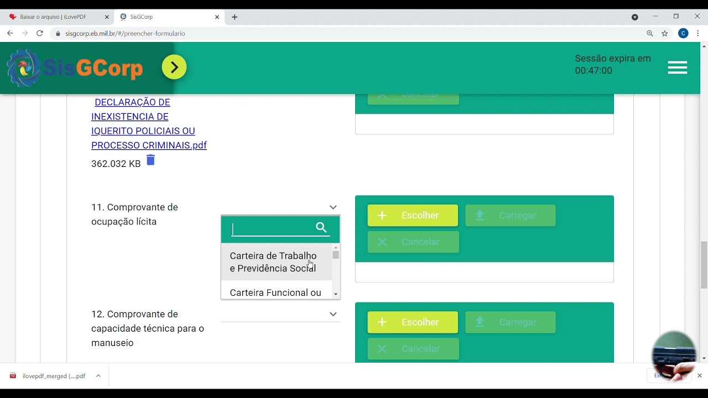Click Escolher for ocupação lícita
708x398 pixels.
[413, 216]
